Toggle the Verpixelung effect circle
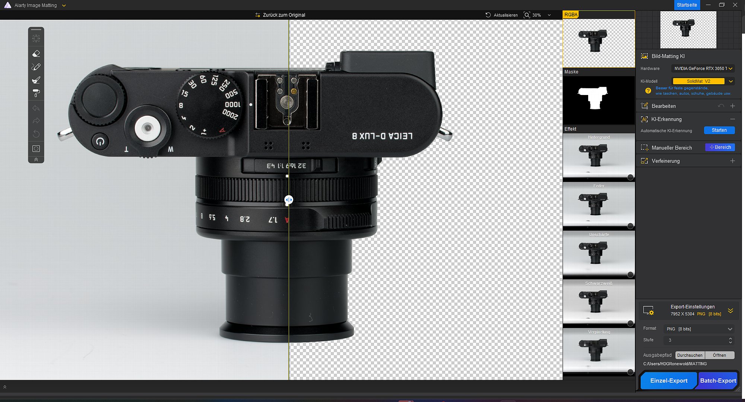This screenshot has width=745, height=402. pos(630,372)
